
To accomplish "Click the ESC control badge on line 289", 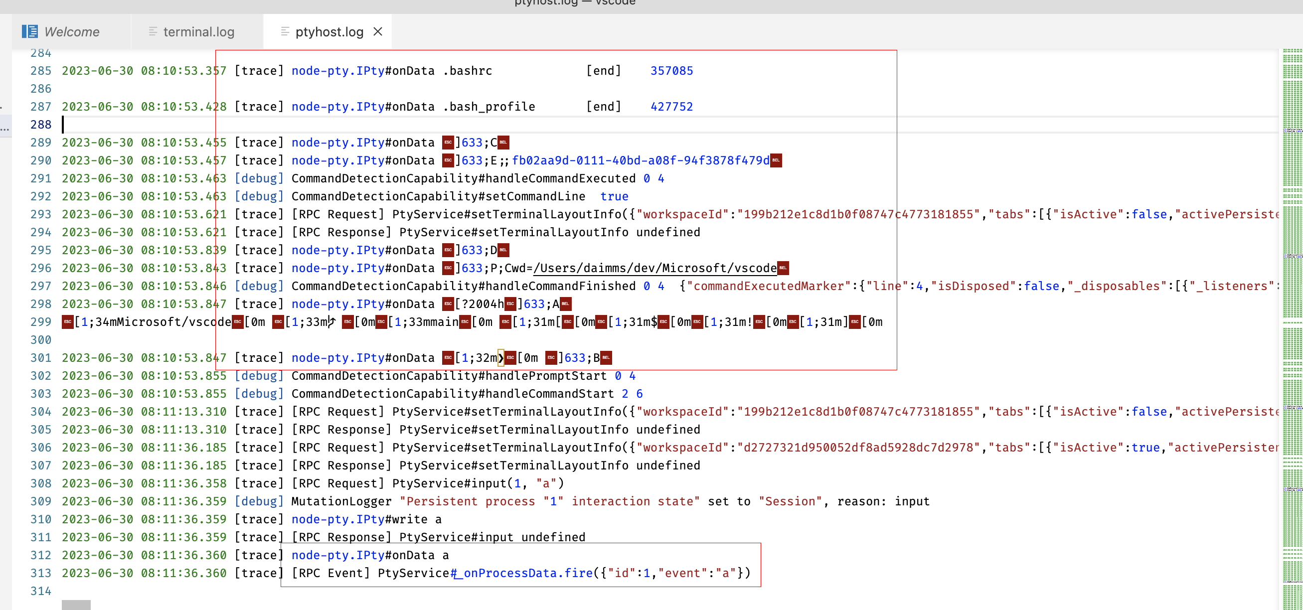I will [x=448, y=142].
